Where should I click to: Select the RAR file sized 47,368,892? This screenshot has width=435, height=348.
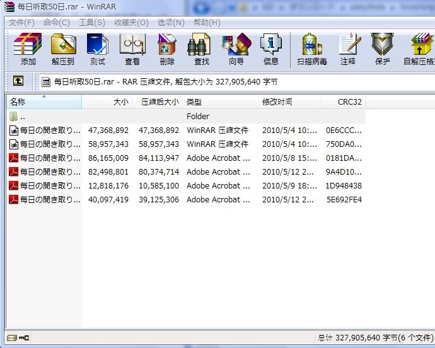(186, 130)
